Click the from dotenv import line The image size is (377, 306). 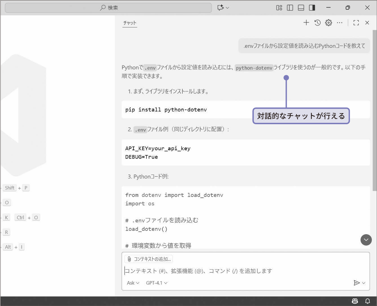(x=174, y=195)
